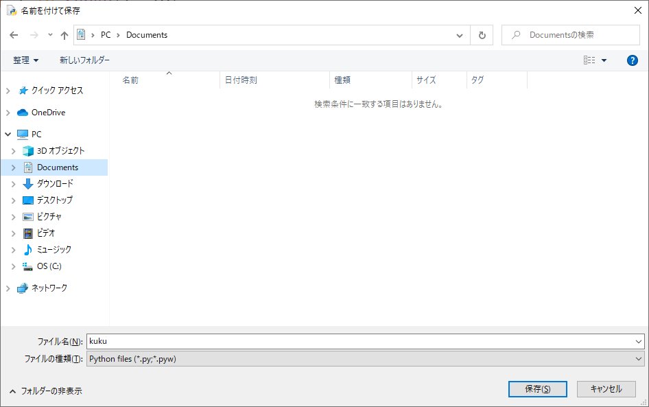Image resolution: width=649 pixels, height=407 pixels.
Task: Click the キャンセル button
Action: (x=606, y=388)
